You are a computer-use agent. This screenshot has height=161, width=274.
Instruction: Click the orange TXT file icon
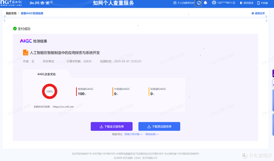pos(26,53)
